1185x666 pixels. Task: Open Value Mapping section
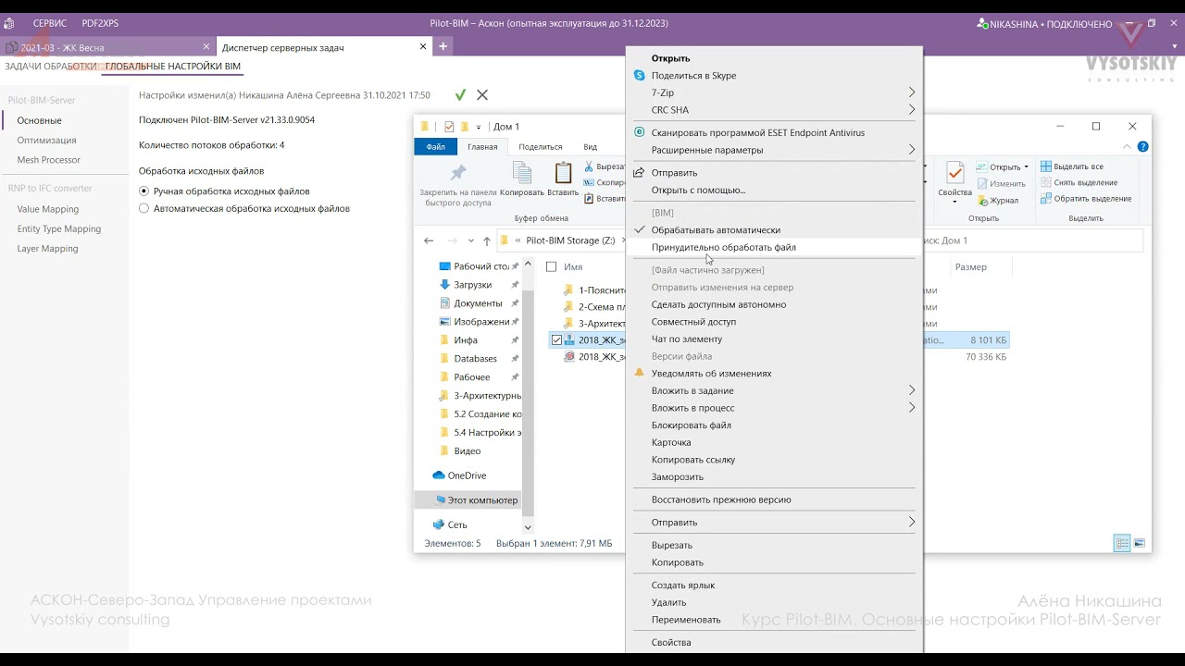48,209
